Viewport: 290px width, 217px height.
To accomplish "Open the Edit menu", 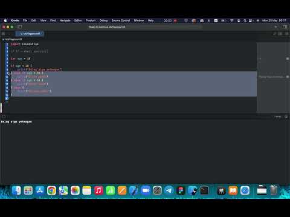I will tap(34, 20).
